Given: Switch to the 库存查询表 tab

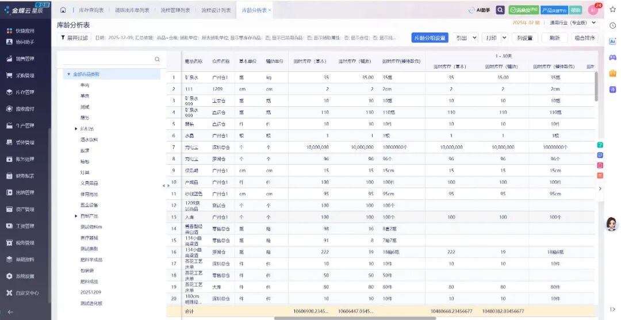Looking at the screenshot, I should tap(91, 10).
